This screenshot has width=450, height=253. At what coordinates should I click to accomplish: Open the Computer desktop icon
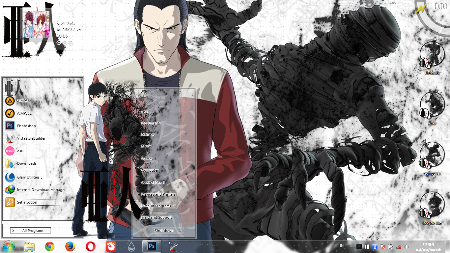(432, 158)
